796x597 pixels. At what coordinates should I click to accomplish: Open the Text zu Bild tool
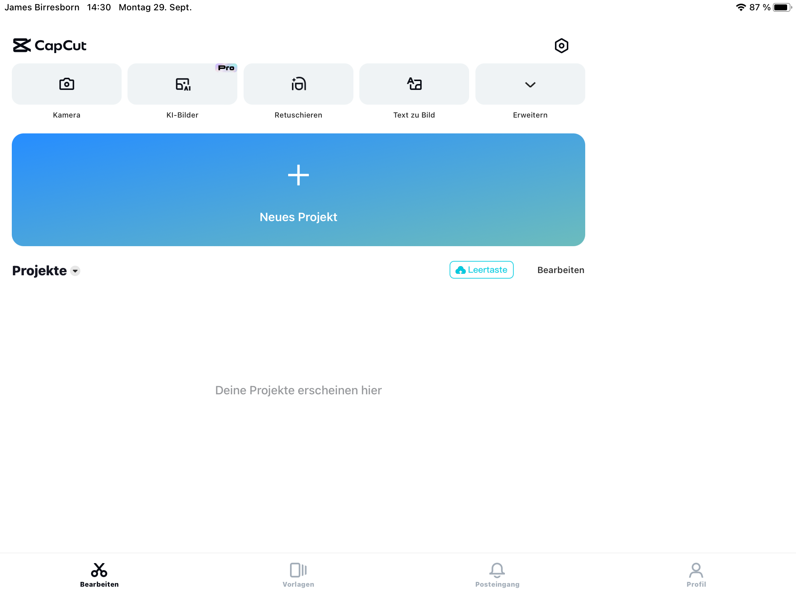(414, 84)
